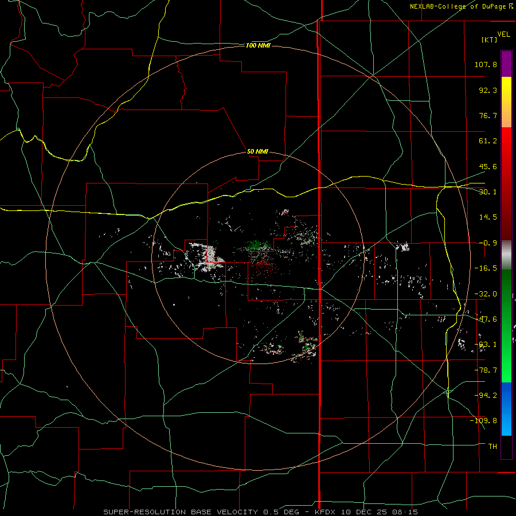Pick the dark TH segment of the color bar
The width and height of the screenshot is (516, 516).
click(506, 447)
